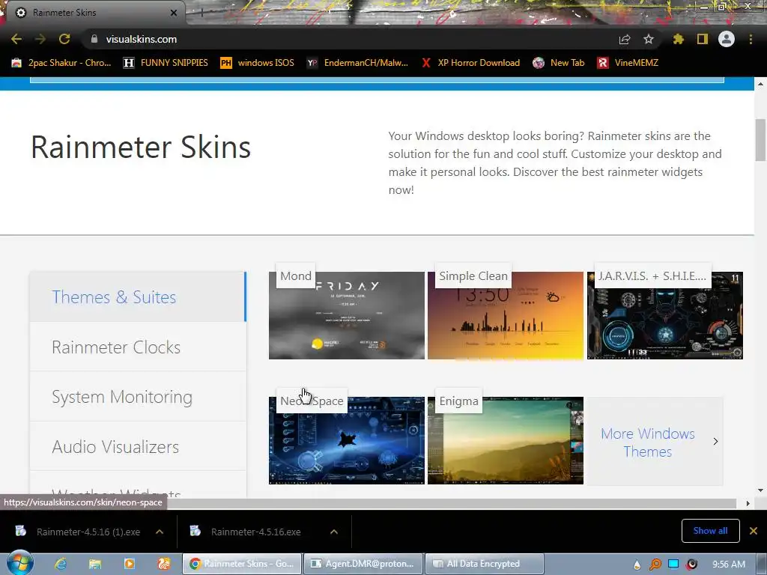Open the Enigma skin thumbnail
The width and height of the screenshot is (767, 575).
(x=506, y=440)
